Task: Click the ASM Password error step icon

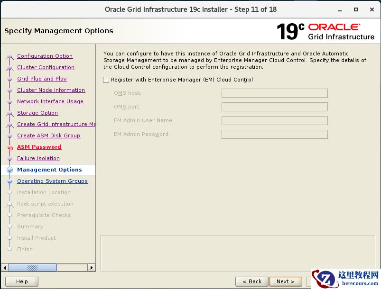Action: pos(10,147)
